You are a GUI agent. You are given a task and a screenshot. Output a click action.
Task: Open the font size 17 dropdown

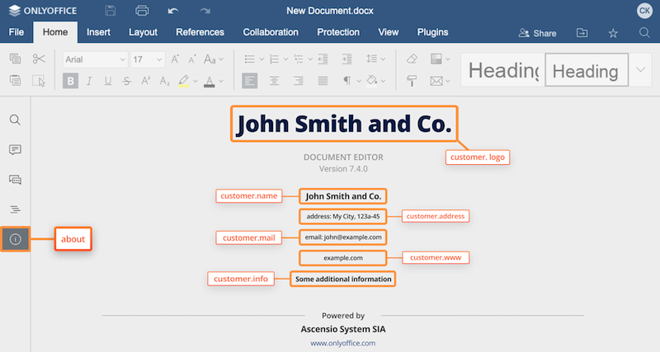pos(147,59)
